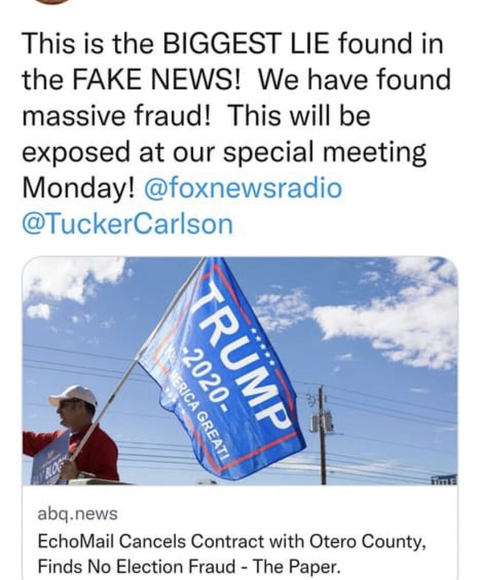This screenshot has width=480, height=580.
Task: Open the abq.news link preview photo
Action: (x=240, y=370)
